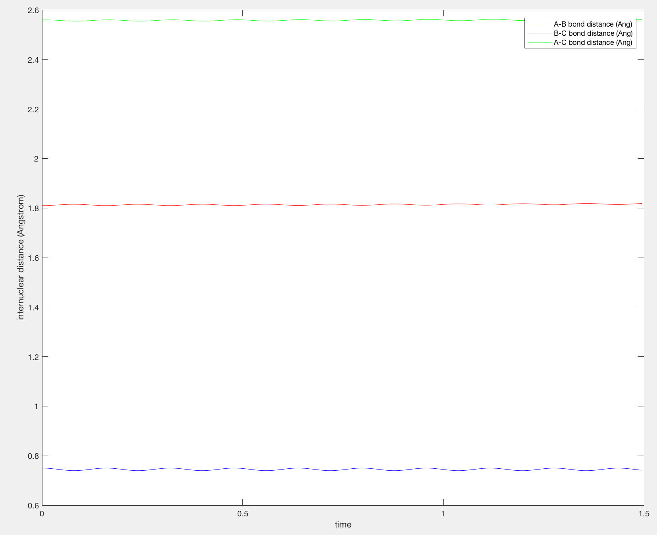This screenshot has width=657, height=535.
Task: Click the 1 tick label on x-axis
Action: pos(443,513)
